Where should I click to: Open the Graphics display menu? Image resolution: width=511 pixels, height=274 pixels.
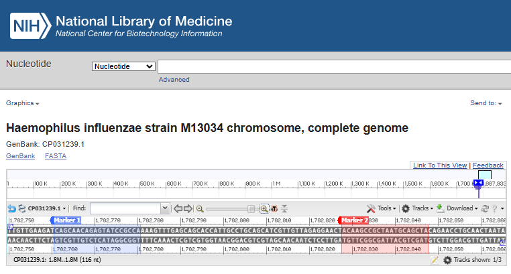click(23, 103)
